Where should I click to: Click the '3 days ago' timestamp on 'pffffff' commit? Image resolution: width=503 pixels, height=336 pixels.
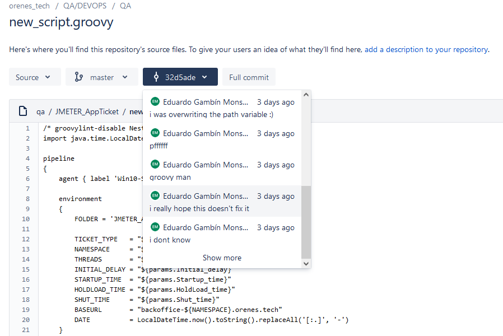[276, 133]
